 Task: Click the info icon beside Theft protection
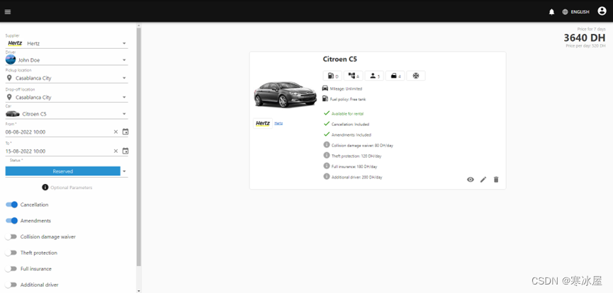[327, 156]
